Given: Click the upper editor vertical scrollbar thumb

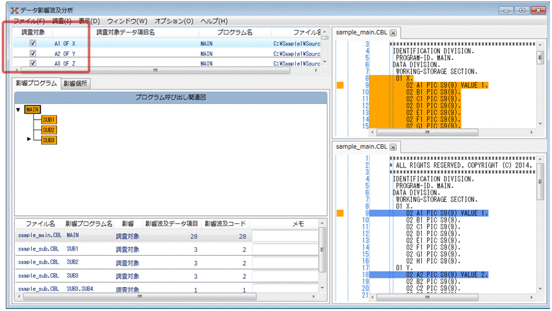Looking at the screenshot, I should [540, 57].
